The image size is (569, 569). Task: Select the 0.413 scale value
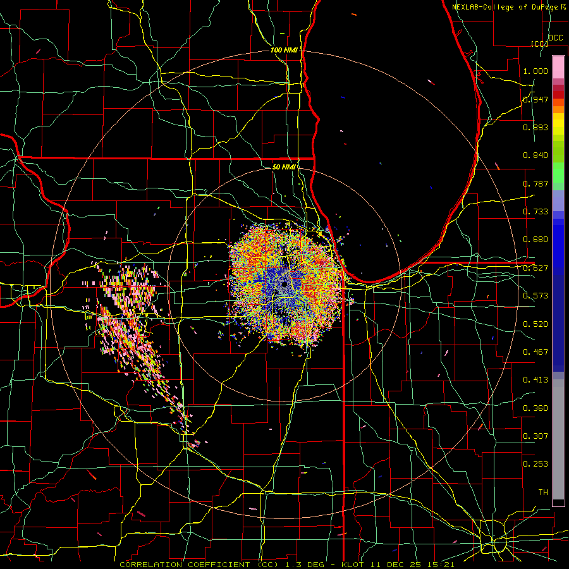click(535, 380)
